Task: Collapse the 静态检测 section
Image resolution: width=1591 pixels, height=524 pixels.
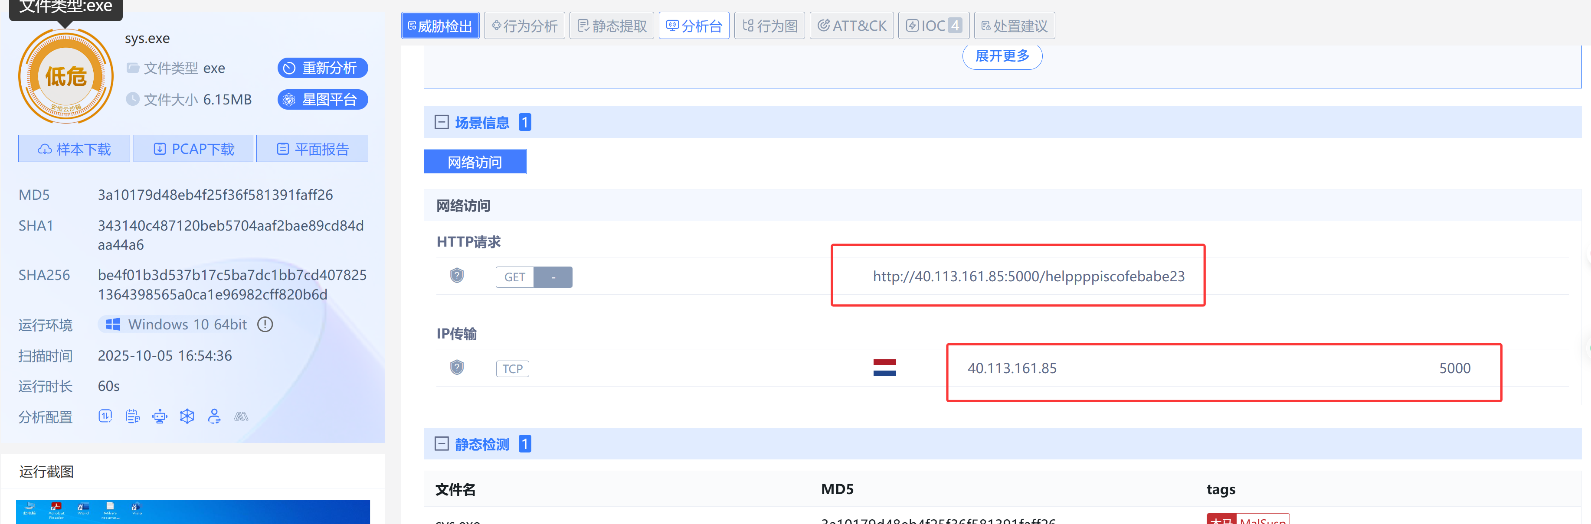Action: coord(442,444)
